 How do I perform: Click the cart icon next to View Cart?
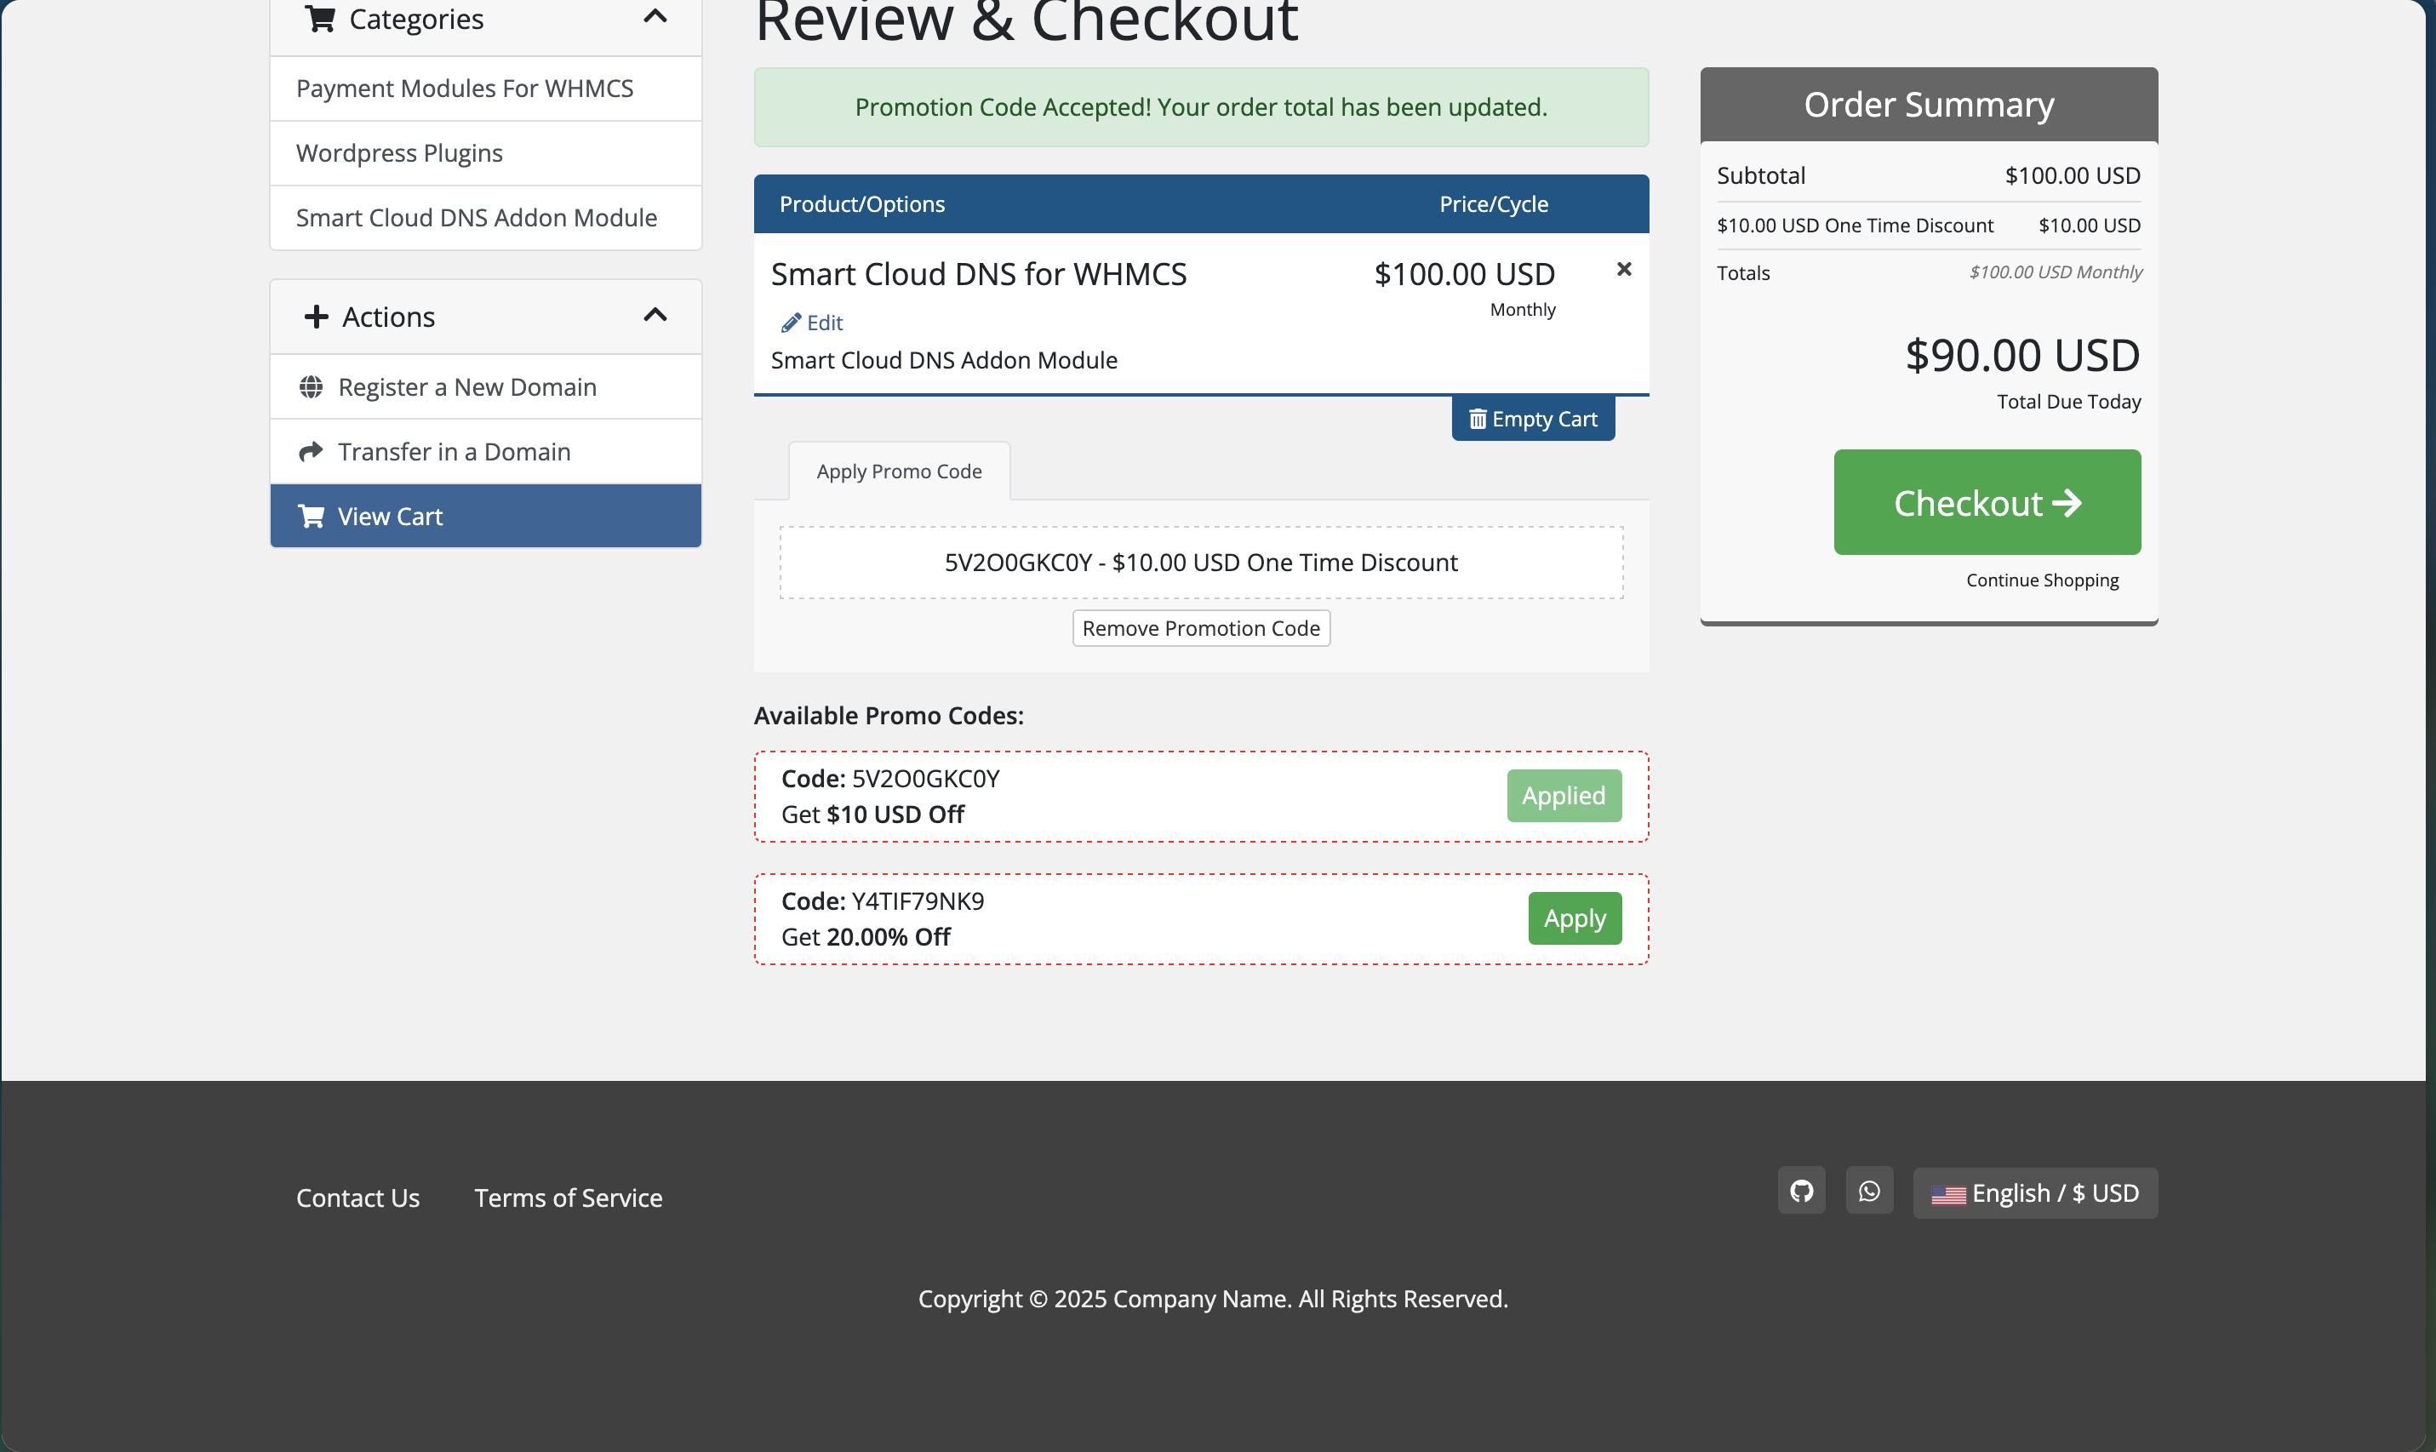tap(312, 516)
